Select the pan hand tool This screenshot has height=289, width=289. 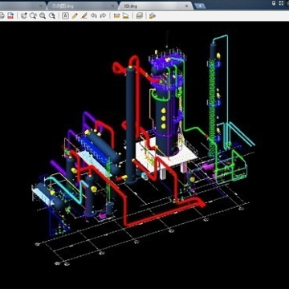24,16
